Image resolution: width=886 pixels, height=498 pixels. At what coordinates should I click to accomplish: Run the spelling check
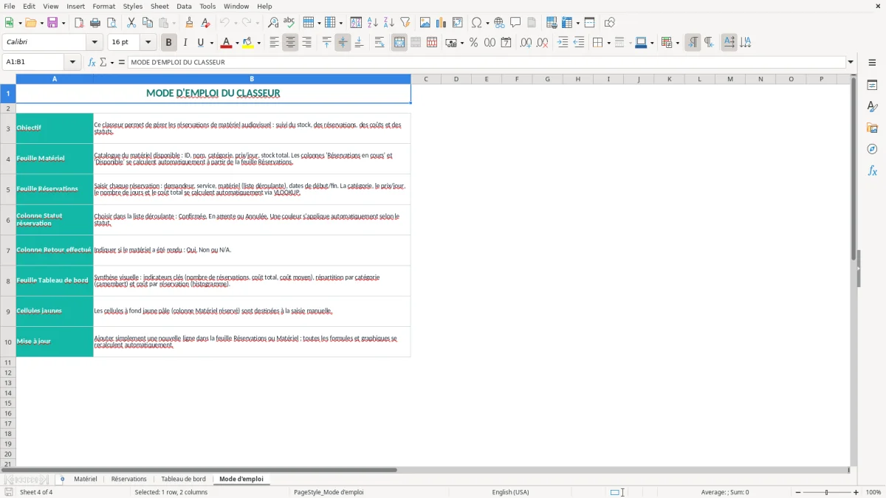click(289, 23)
